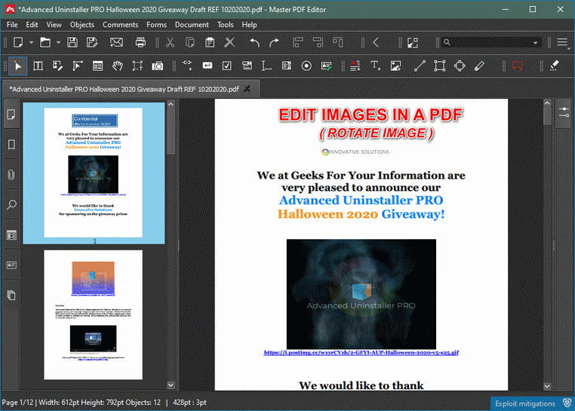
Task: Save the document with the floppy icon
Action: pyautogui.click(x=72, y=42)
